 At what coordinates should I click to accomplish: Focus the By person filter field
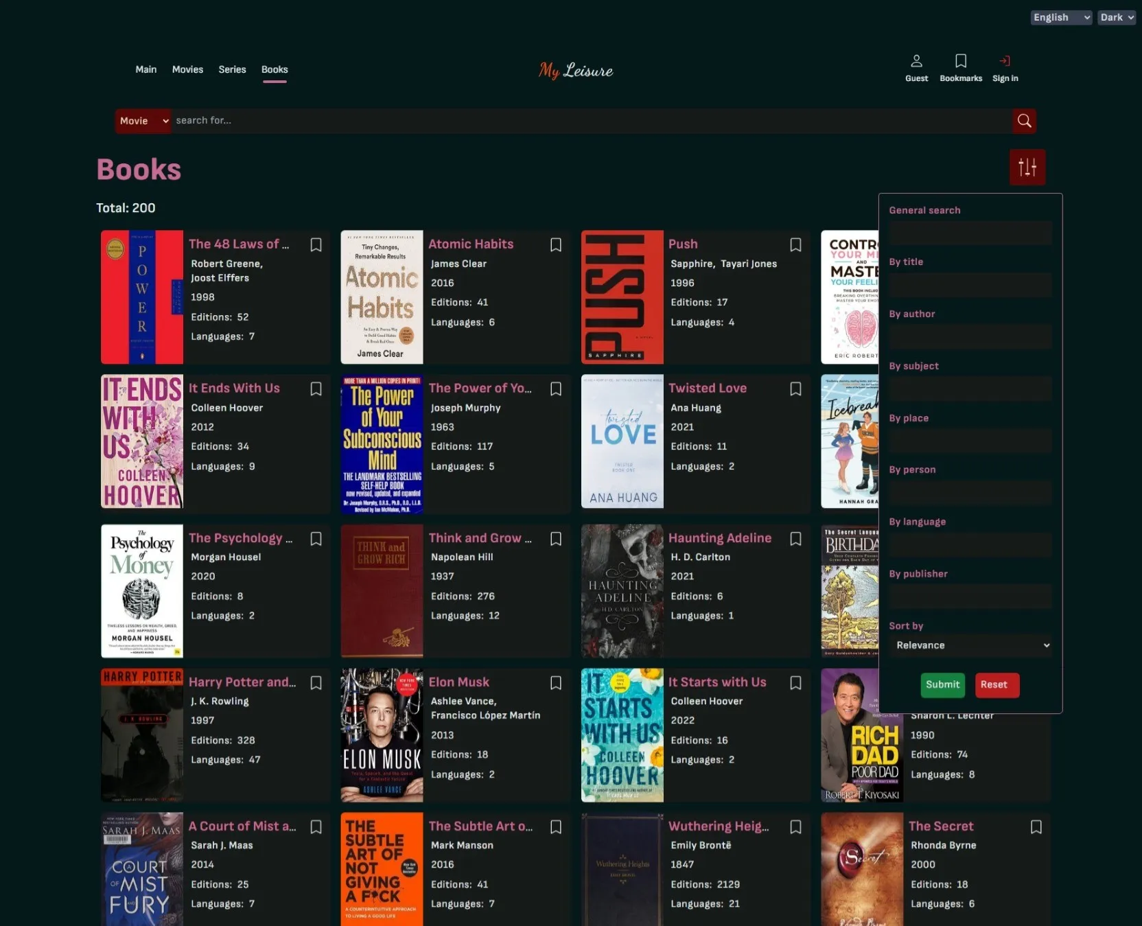(970, 493)
